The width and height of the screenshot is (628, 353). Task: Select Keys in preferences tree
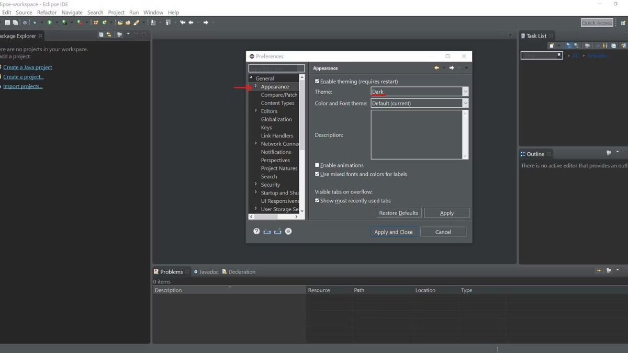(x=266, y=128)
